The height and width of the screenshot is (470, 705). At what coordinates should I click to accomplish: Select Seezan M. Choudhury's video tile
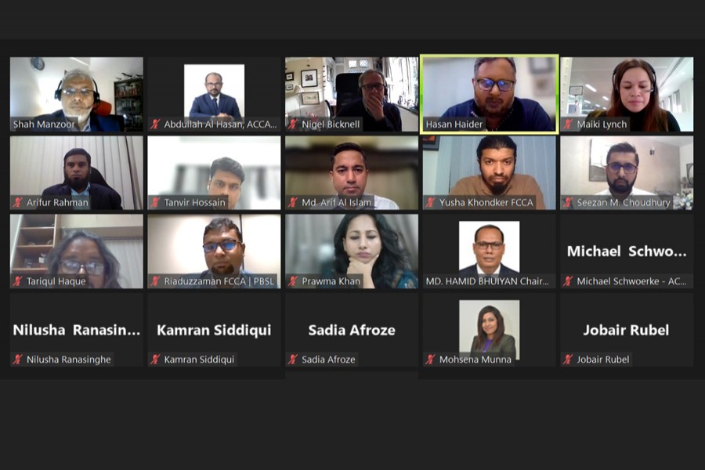point(627,172)
